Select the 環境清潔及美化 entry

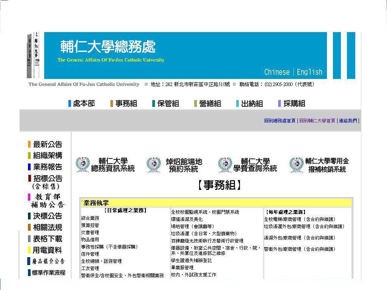point(187,219)
